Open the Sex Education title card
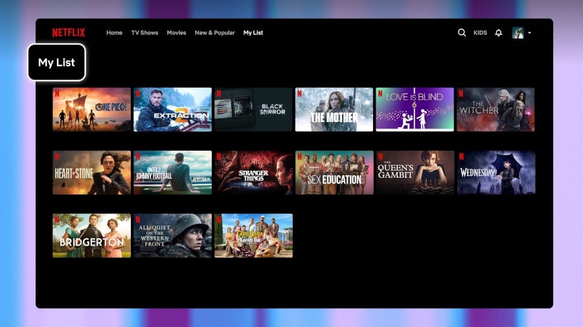 (334, 173)
